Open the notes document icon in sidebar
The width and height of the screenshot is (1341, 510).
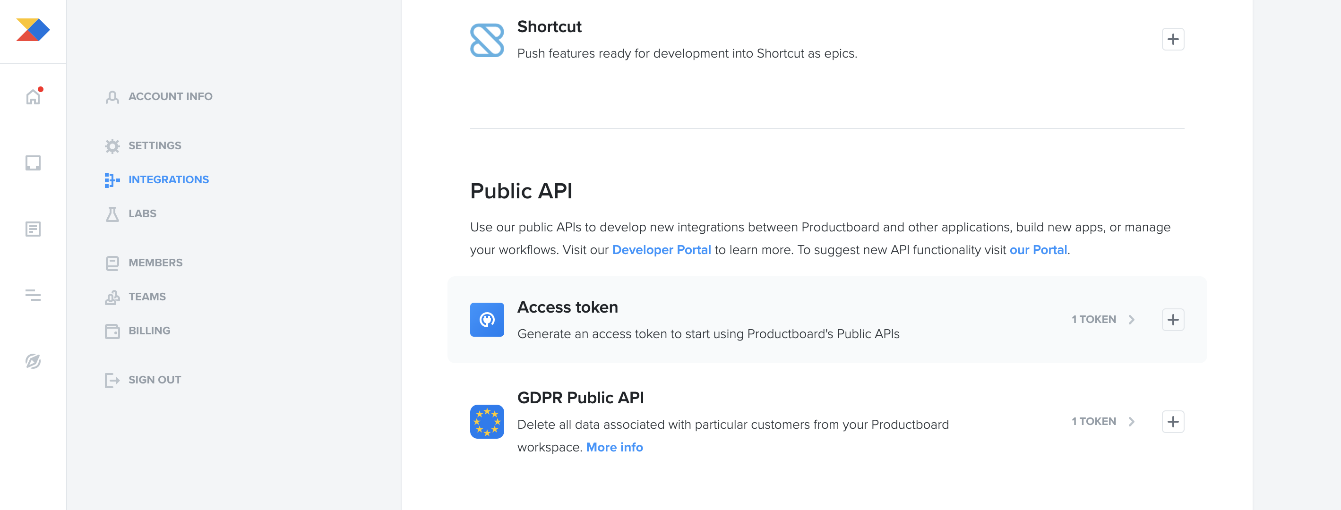(33, 229)
